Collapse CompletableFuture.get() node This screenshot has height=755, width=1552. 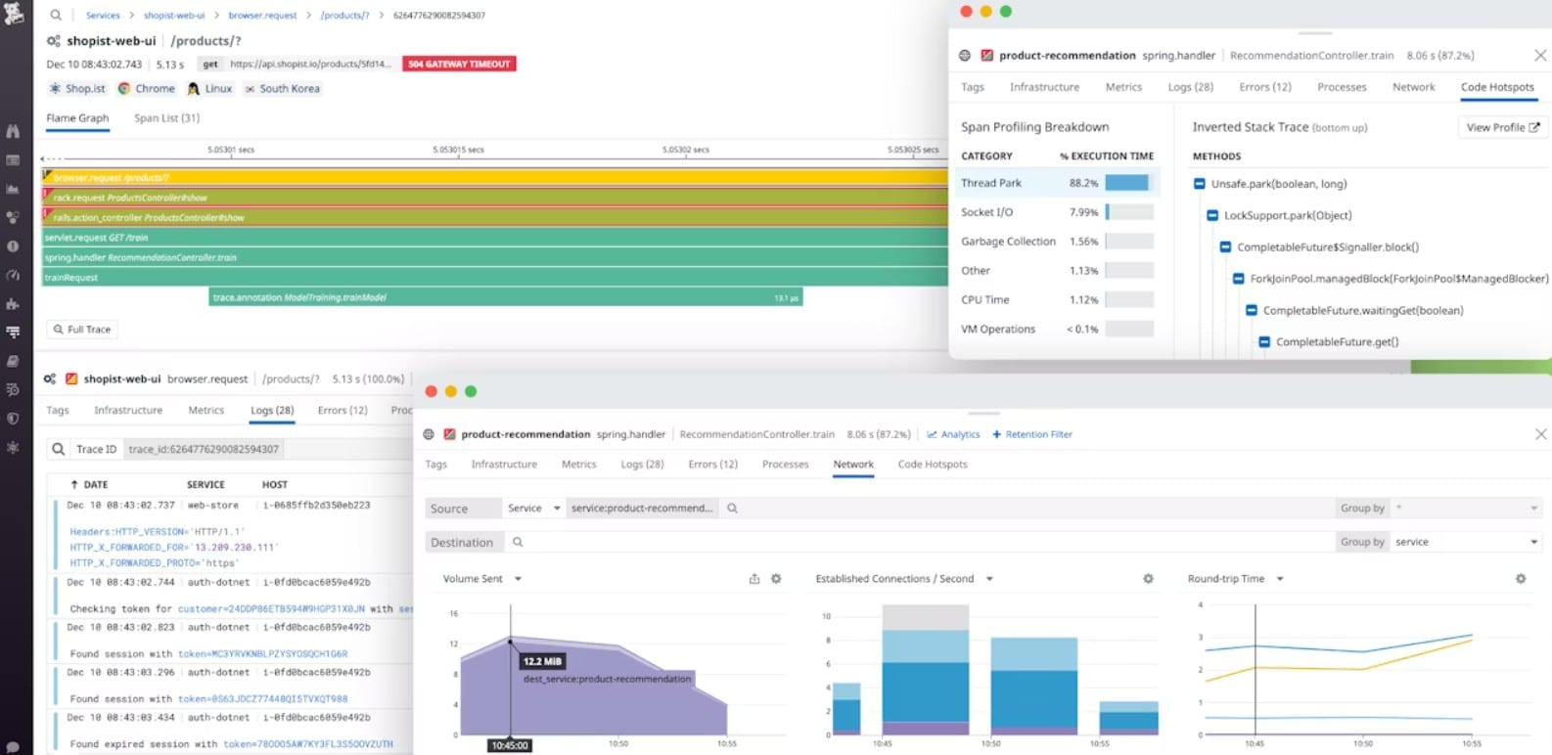tap(1264, 342)
